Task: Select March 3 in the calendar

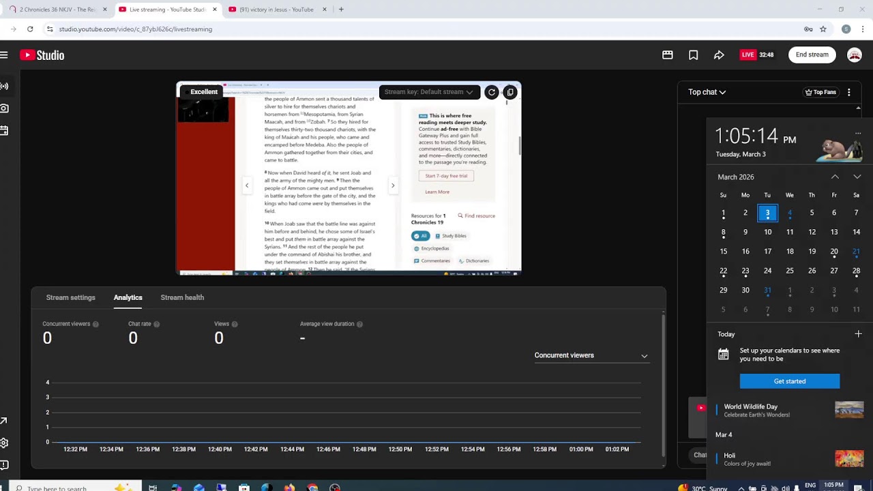Action: click(x=767, y=213)
